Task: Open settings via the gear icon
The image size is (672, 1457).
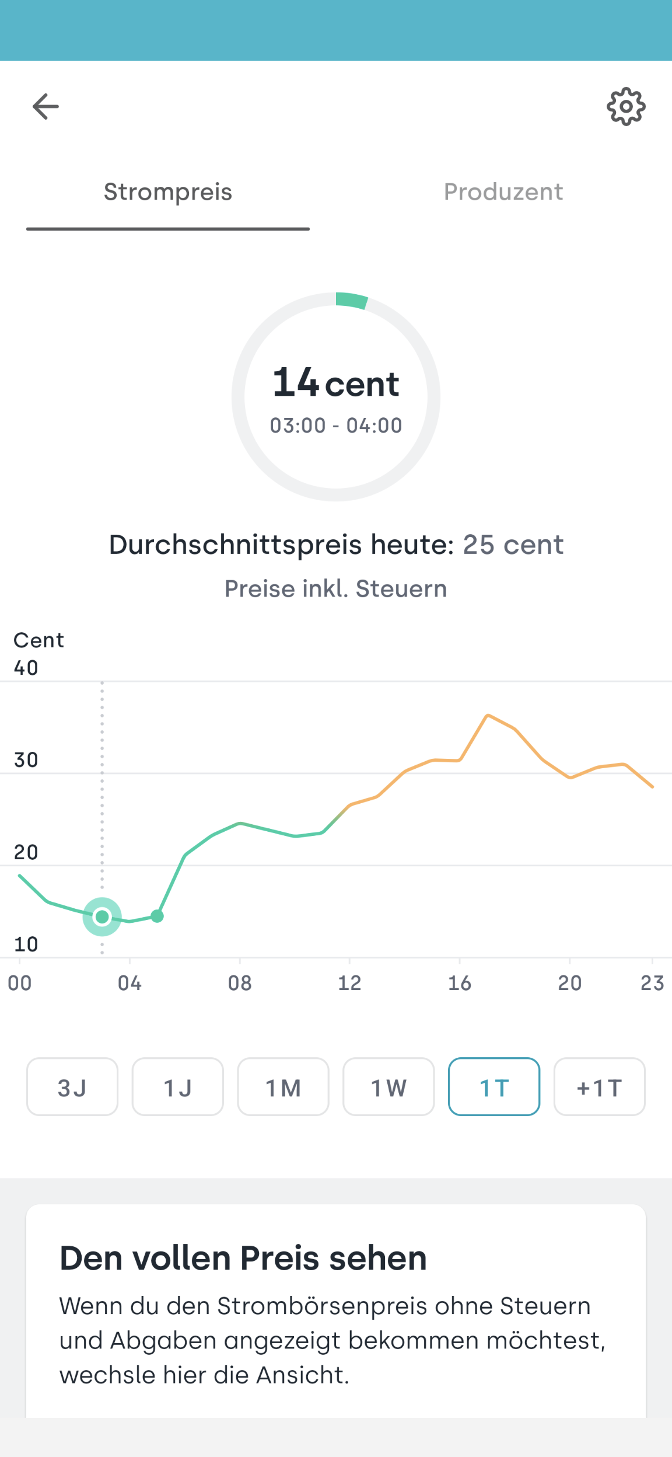Action: [626, 107]
